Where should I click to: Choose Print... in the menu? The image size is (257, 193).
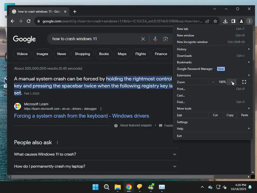[213, 89]
